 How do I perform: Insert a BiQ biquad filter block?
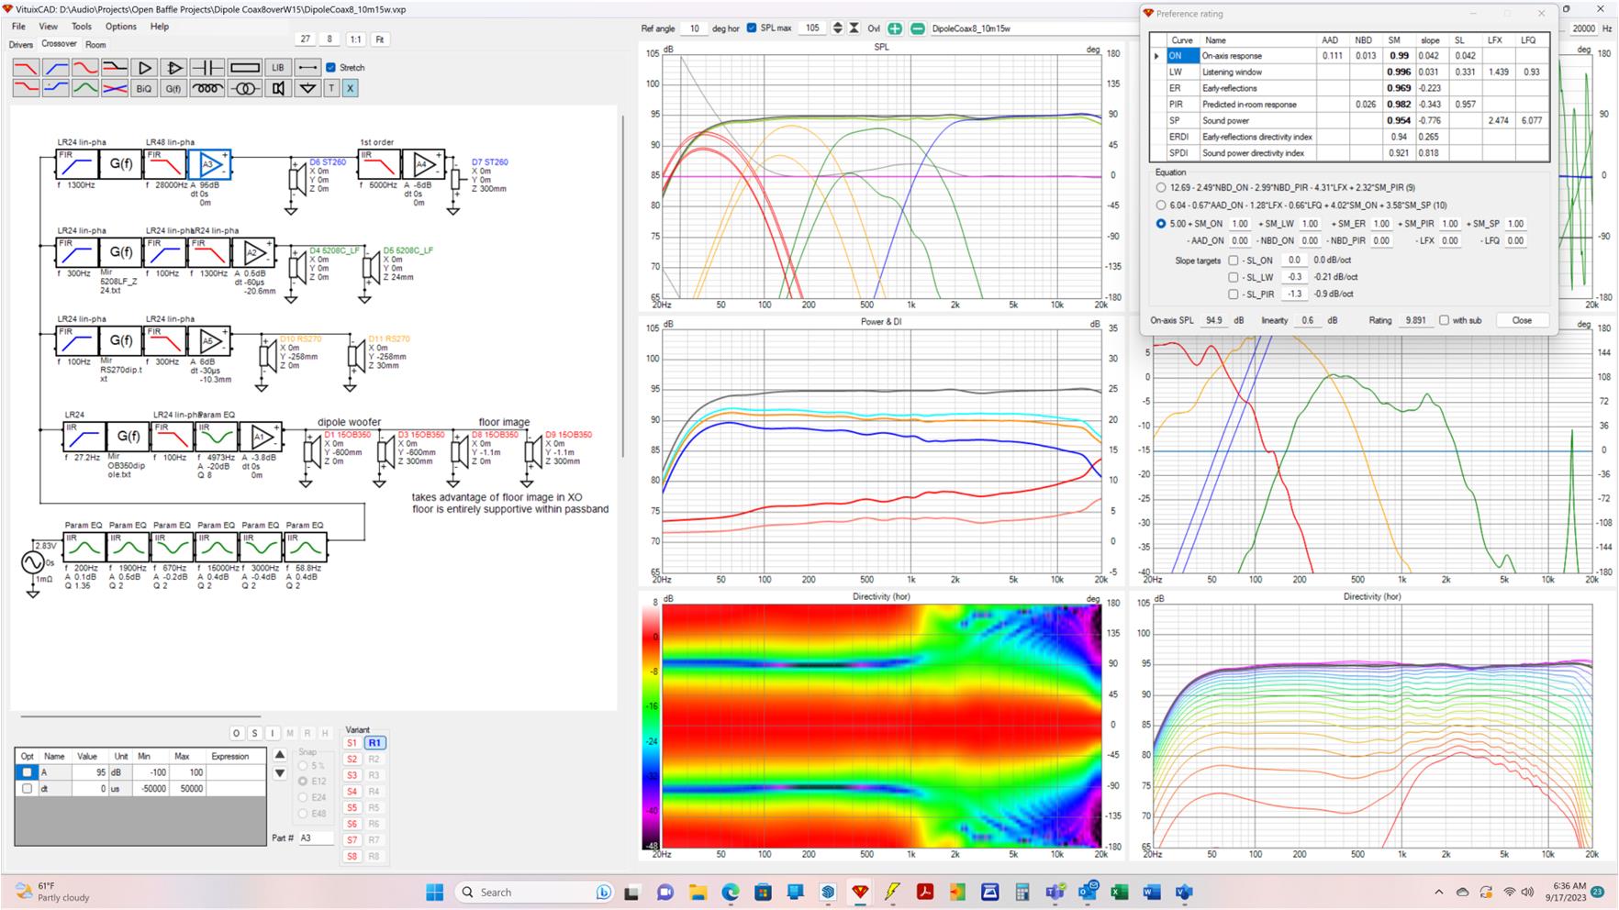point(144,89)
